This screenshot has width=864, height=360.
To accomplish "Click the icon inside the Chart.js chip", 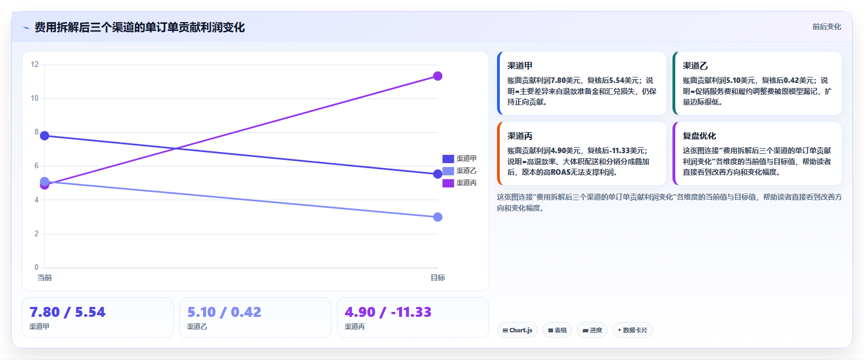I will (505, 330).
